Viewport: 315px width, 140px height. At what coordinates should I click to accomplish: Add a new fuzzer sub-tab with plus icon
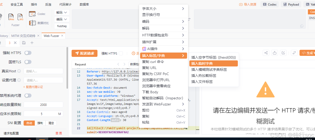tap(32, 43)
